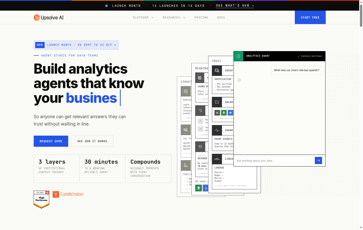The image size is (363, 230).
Task: Click the green document icon below 30+ other
Action: tap(198, 188)
